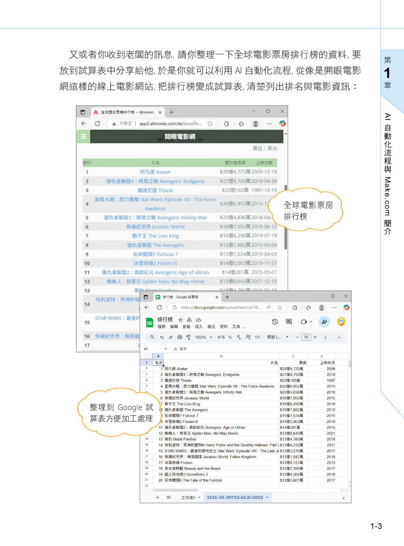Decrease font size with the minus button
Viewport: 404px width, 546px height.
(x=297, y=337)
